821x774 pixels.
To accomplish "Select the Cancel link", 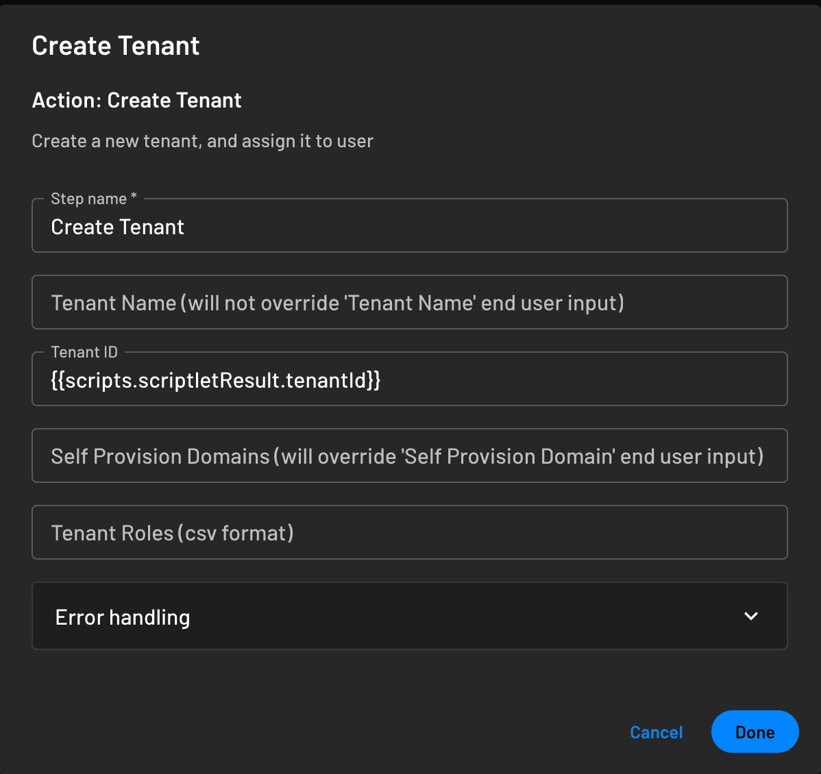I will (656, 732).
